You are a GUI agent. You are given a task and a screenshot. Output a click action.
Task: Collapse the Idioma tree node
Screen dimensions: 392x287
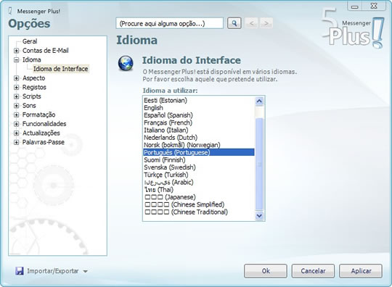tap(16, 60)
